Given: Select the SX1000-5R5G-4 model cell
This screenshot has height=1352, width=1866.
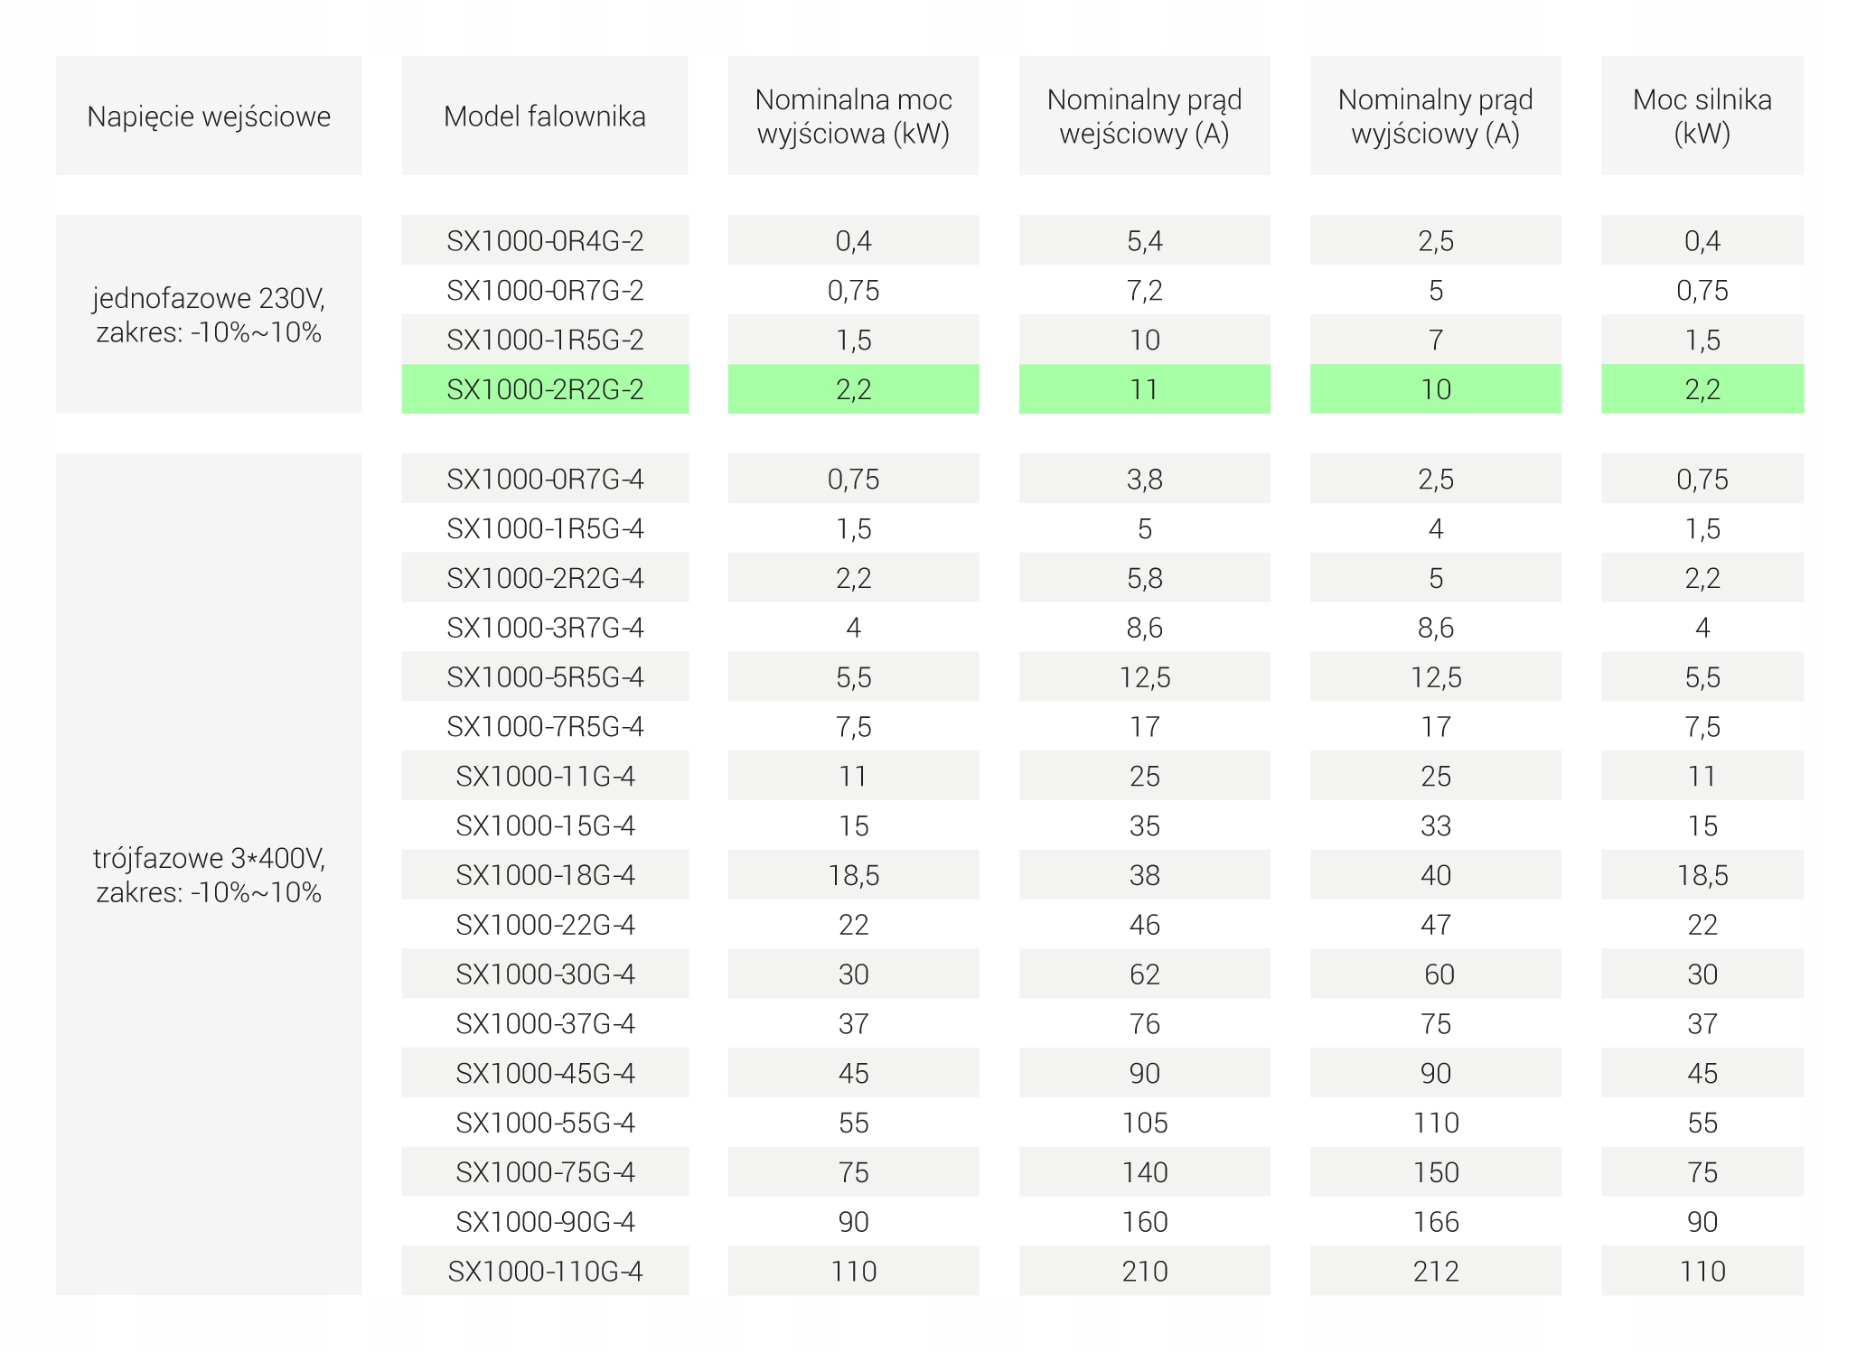Looking at the screenshot, I should coord(545,676).
